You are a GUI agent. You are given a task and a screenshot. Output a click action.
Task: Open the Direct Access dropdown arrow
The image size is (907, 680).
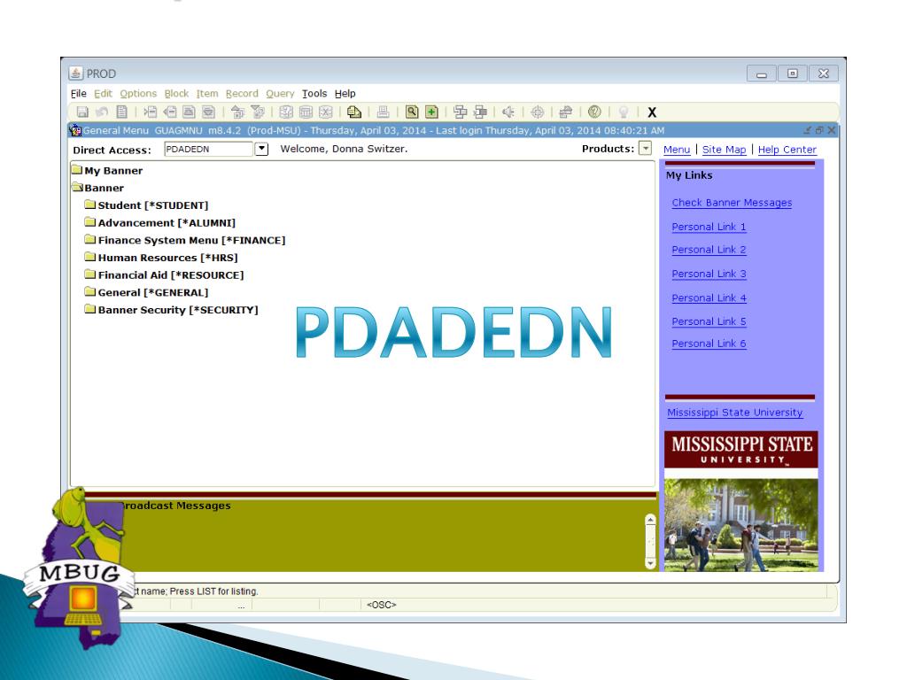coord(260,150)
